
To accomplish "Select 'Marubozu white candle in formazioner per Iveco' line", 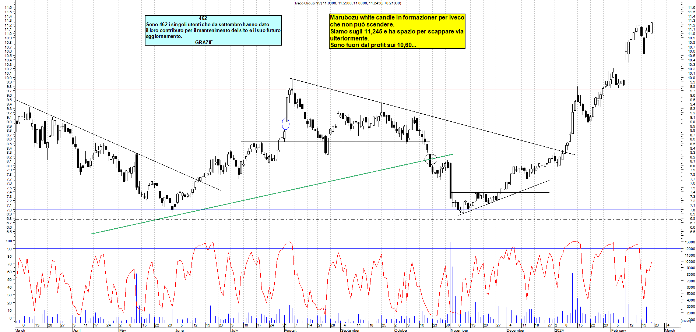I will coord(397,17).
